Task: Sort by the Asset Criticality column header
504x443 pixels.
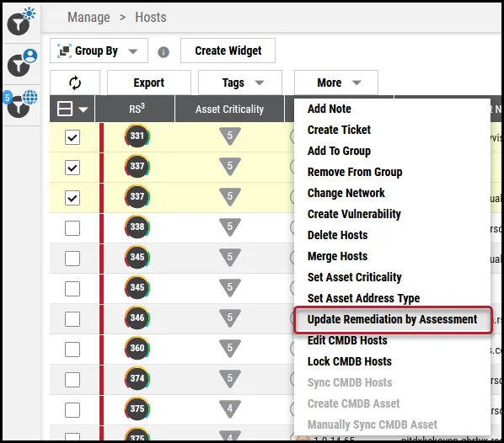Action: click(229, 109)
